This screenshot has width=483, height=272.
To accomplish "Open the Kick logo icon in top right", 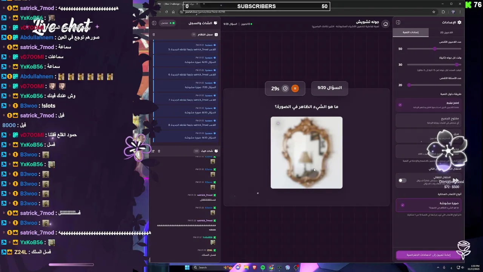I will [468, 5].
